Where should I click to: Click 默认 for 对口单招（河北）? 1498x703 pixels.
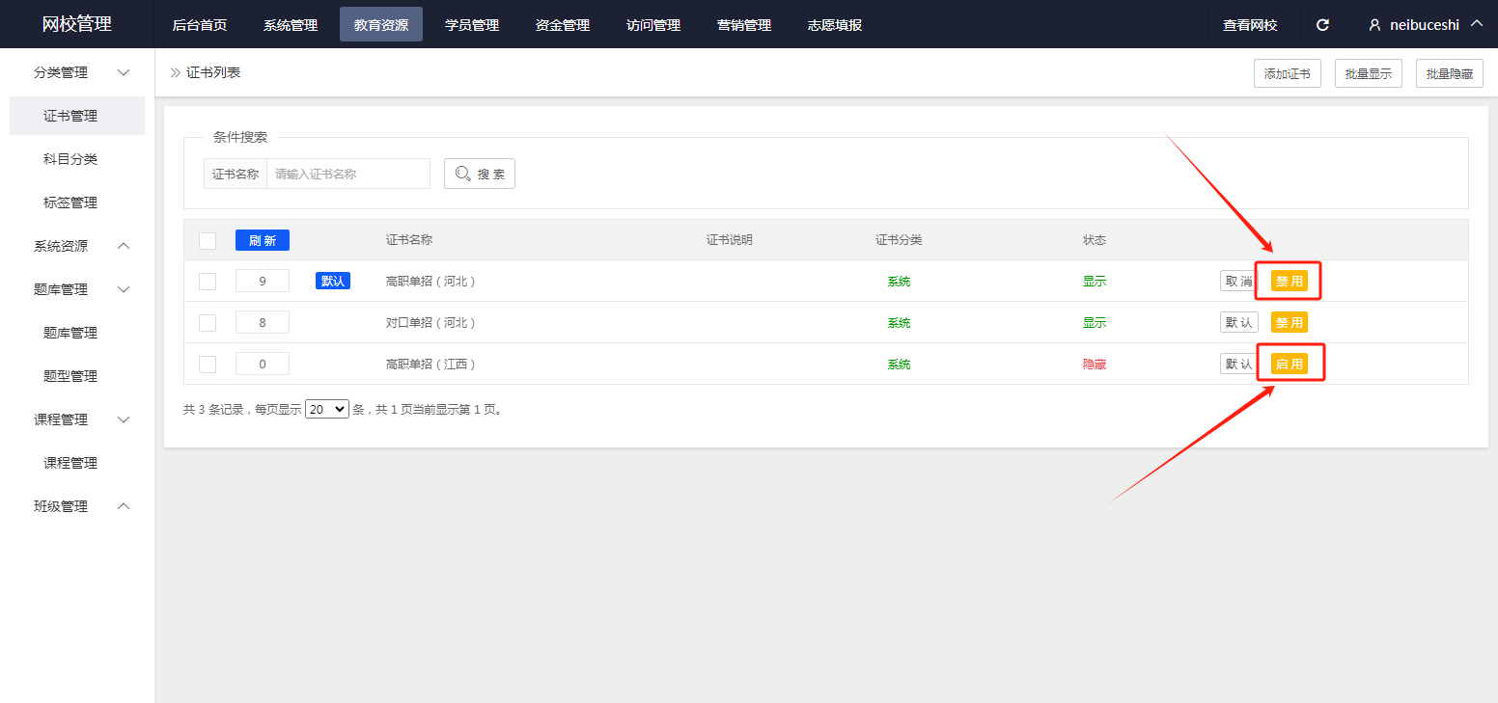[x=1239, y=323]
